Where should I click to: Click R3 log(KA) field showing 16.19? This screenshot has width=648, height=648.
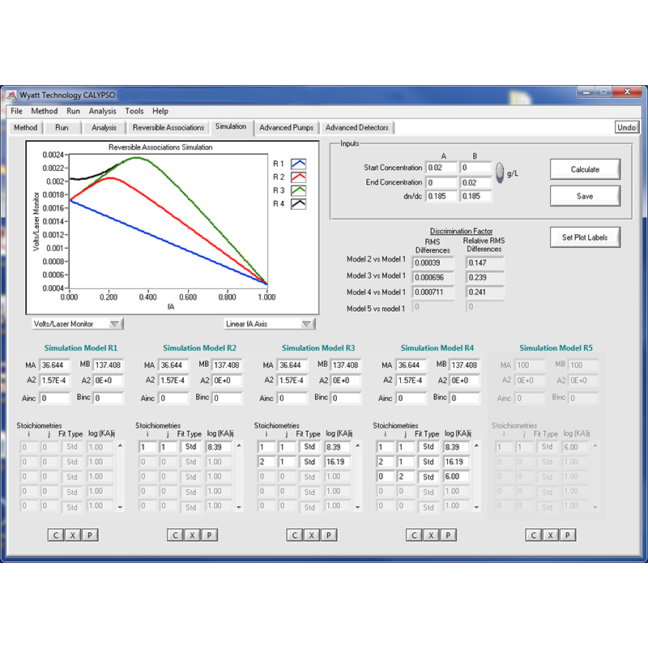pyautogui.click(x=338, y=462)
